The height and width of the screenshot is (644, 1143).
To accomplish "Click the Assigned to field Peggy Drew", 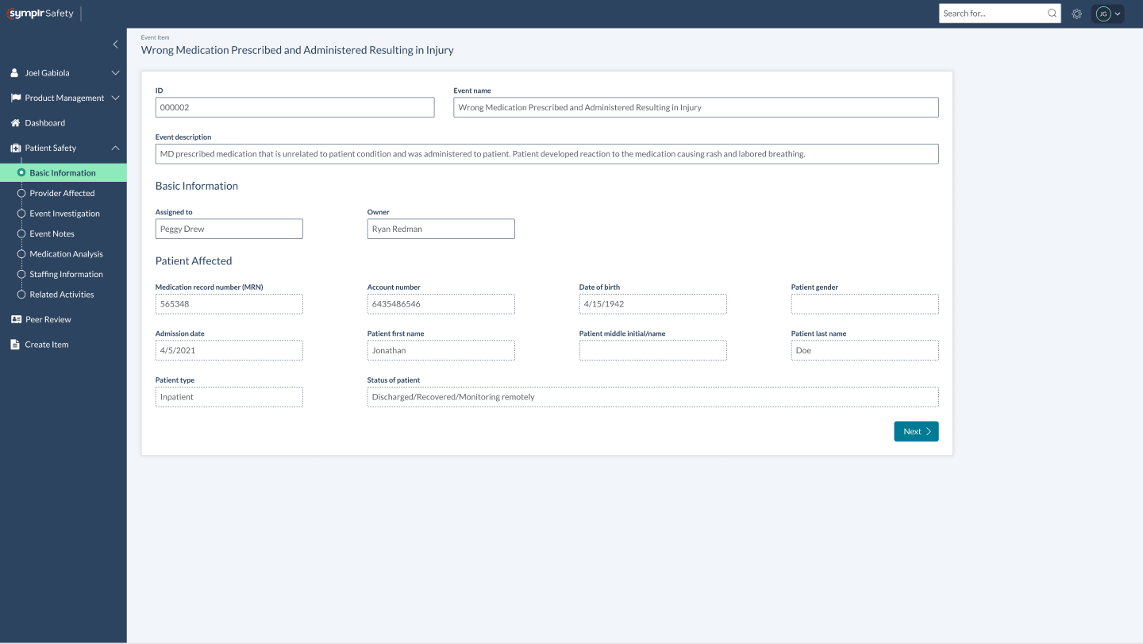I will pyautogui.click(x=229, y=229).
